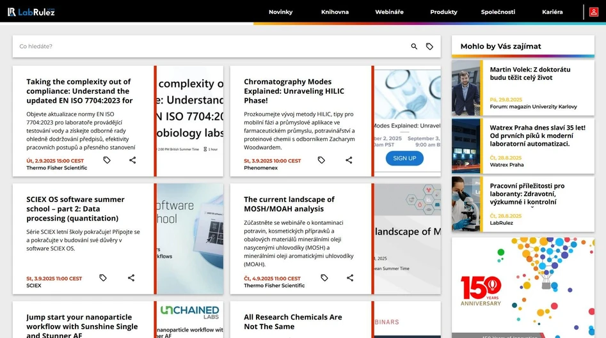
Task: Click Phenomenex company name
Action: click(x=260, y=168)
